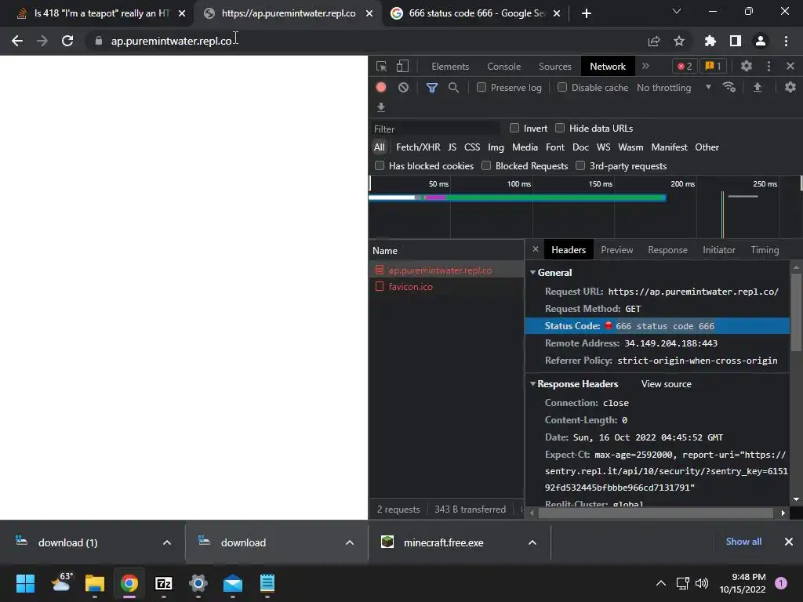
Task: Open network search with magnifier icon
Action: [453, 88]
